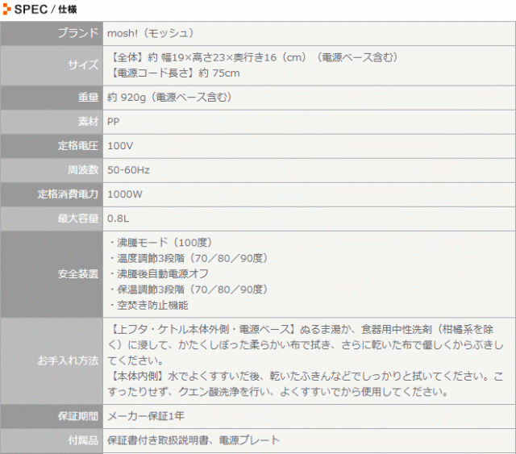Select the 素材 row label
The image size is (516, 454).
pyautogui.click(x=87, y=122)
